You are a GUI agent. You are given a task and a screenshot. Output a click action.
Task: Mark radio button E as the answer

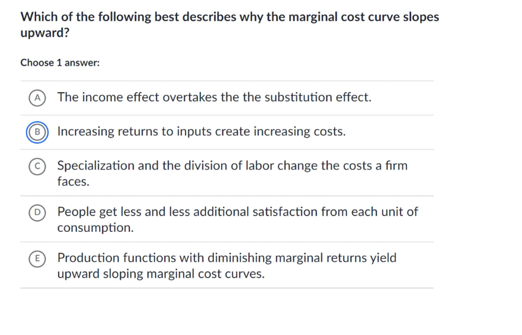click(37, 259)
